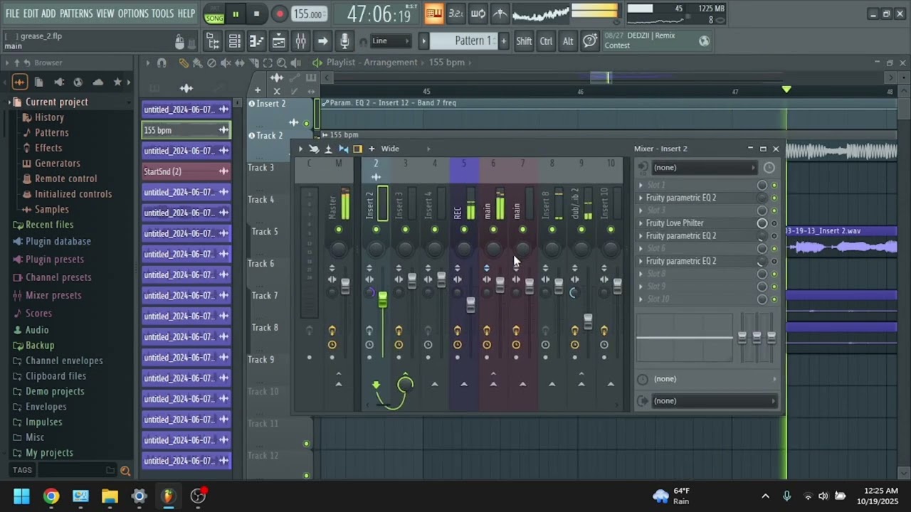
Task: Expand the Current project tree node
Action: point(10,102)
